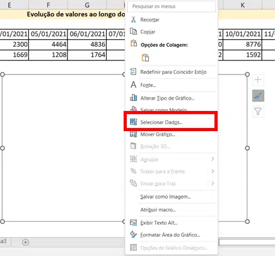Click the Formatar Área do Gráfico paint icon
This screenshot has height=256, width=275.
coord(134,235)
